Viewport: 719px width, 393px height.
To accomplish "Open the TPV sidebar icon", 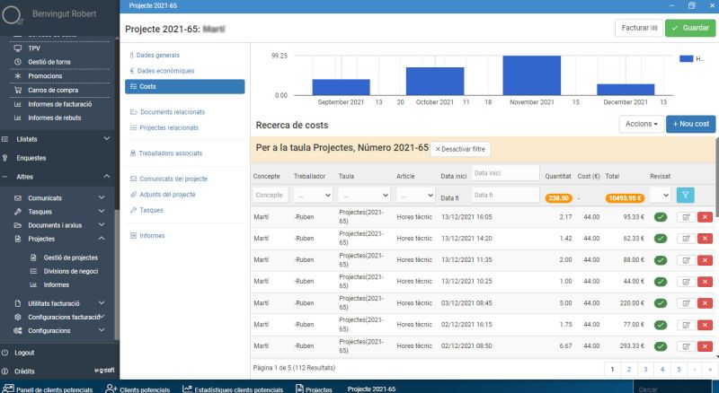I will [x=18, y=48].
